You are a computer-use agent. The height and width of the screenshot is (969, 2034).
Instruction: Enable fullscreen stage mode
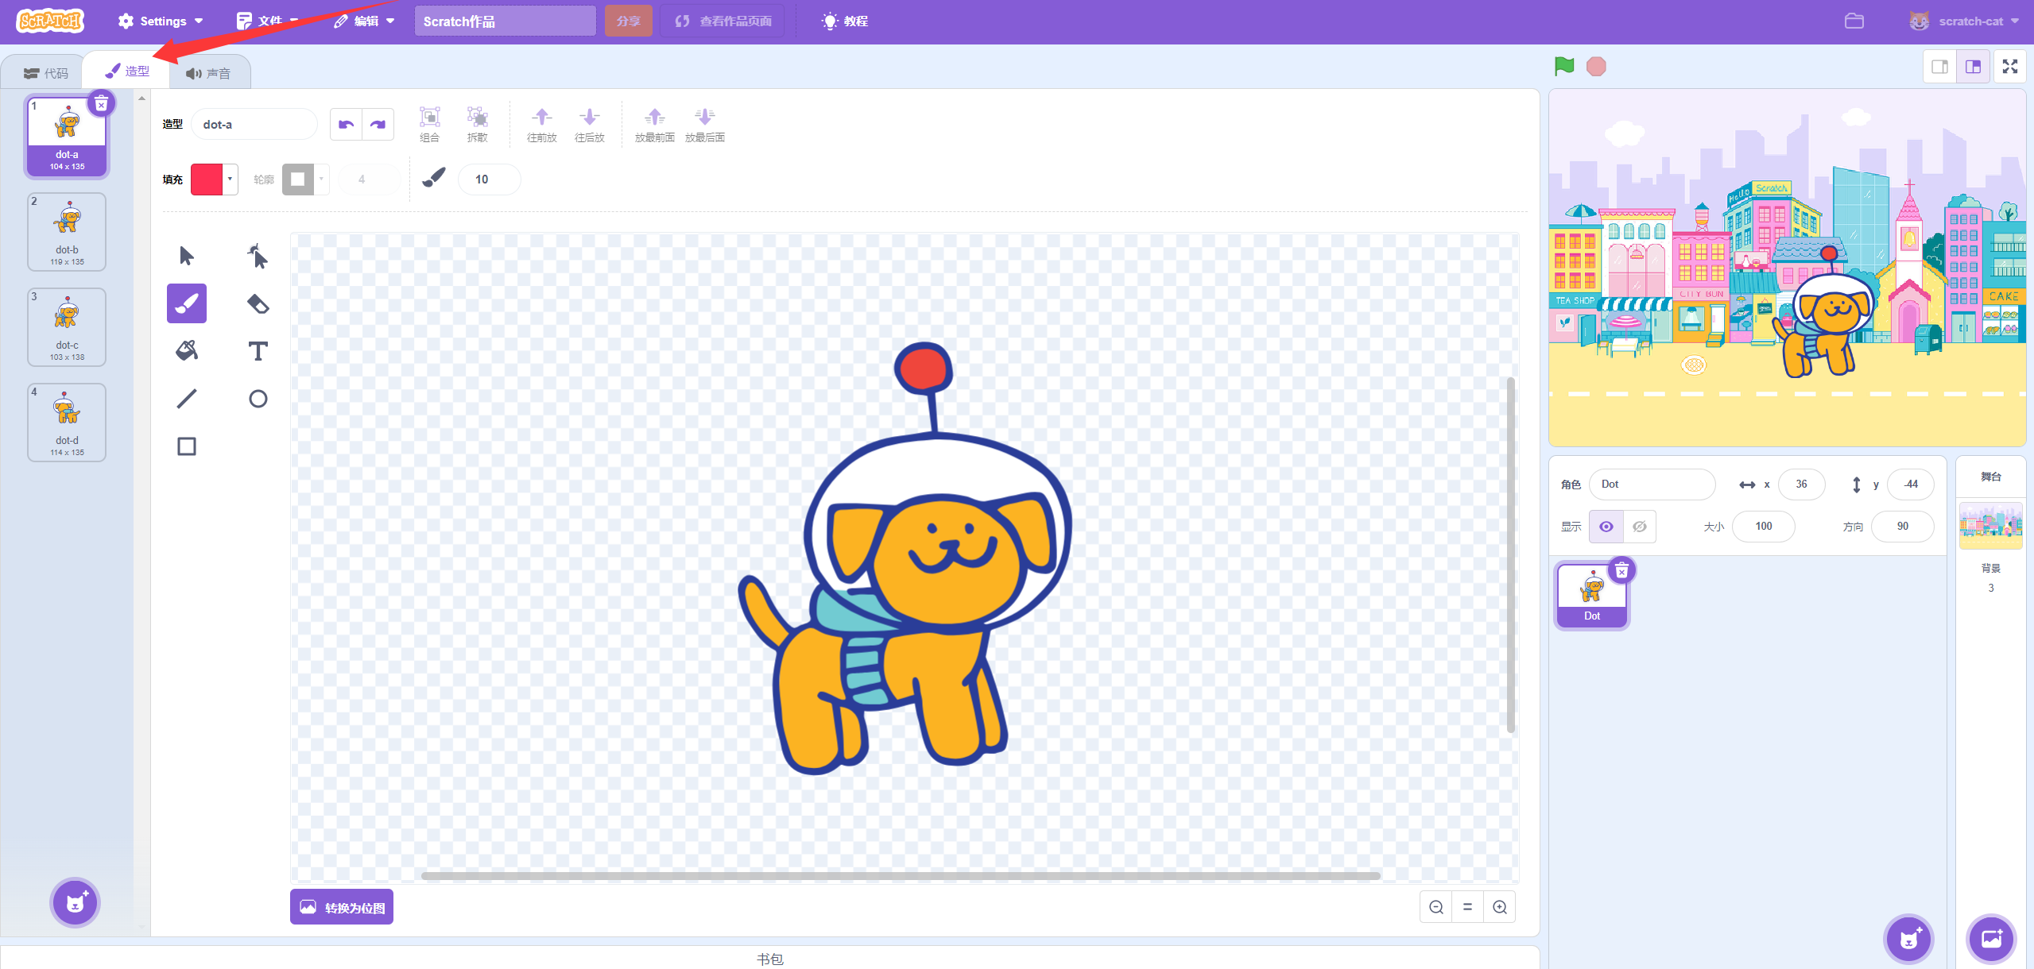point(2009,66)
